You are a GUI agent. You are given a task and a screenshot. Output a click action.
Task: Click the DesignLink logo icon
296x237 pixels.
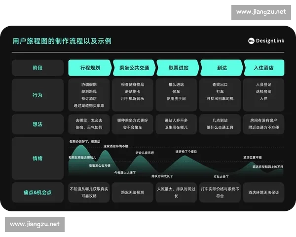click(251, 41)
